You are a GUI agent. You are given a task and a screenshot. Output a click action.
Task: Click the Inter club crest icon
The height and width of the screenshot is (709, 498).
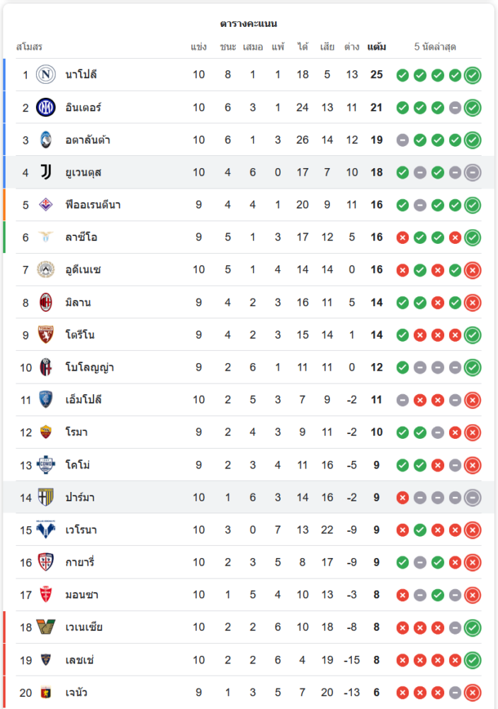pyautogui.click(x=46, y=107)
